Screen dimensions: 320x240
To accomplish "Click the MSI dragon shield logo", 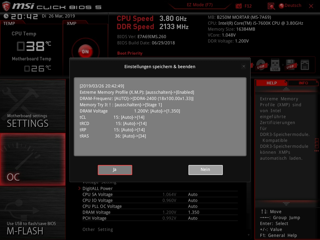I will (6, 6).
